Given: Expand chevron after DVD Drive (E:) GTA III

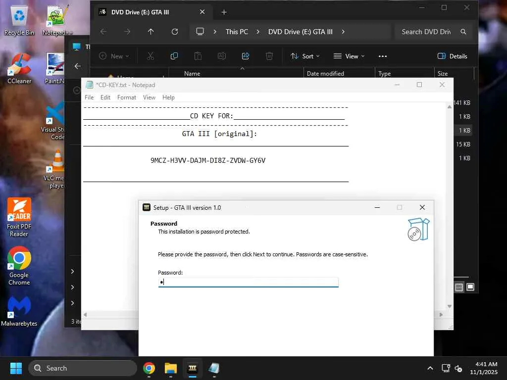Looking at the screenshot, I should [343, 32].
